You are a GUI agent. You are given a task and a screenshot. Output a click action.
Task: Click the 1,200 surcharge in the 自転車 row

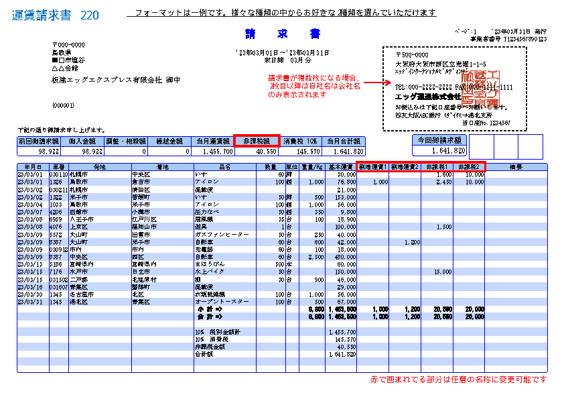pyautogui.click(x=412, y=242)
